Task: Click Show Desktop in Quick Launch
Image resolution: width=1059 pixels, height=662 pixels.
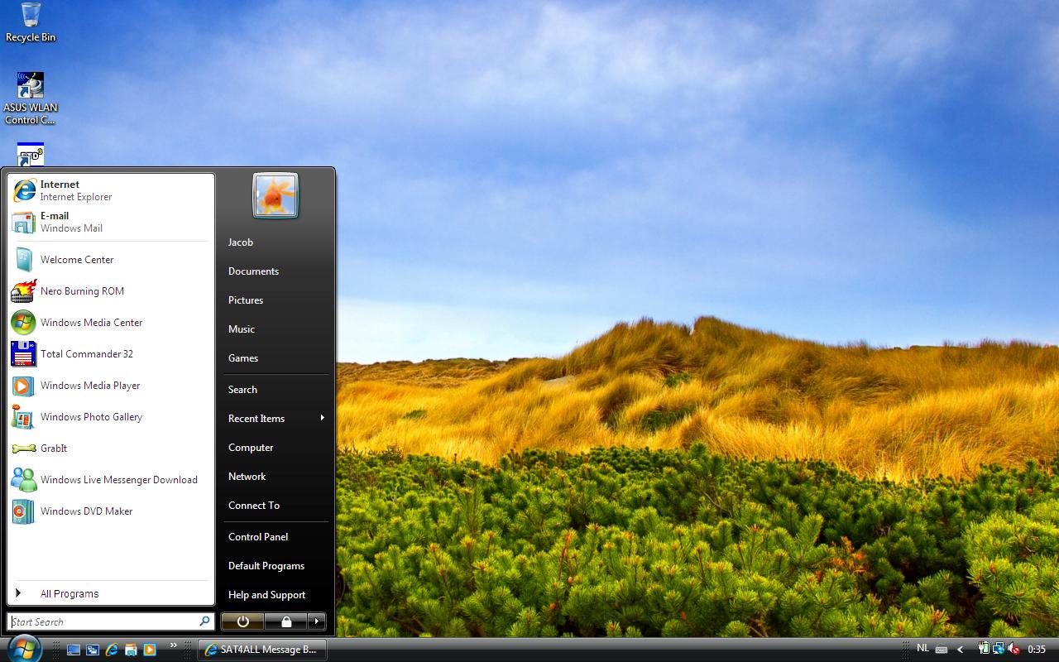Action: (x=74, y=650)
